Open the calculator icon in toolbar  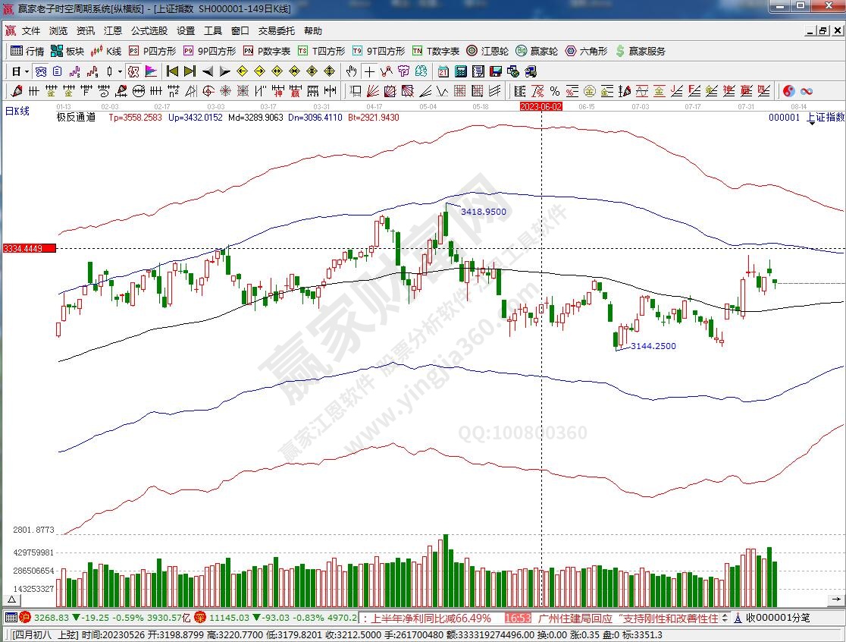(x=460, y=71)
